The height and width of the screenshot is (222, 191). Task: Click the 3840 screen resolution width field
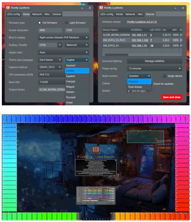(x=50, y=30)
